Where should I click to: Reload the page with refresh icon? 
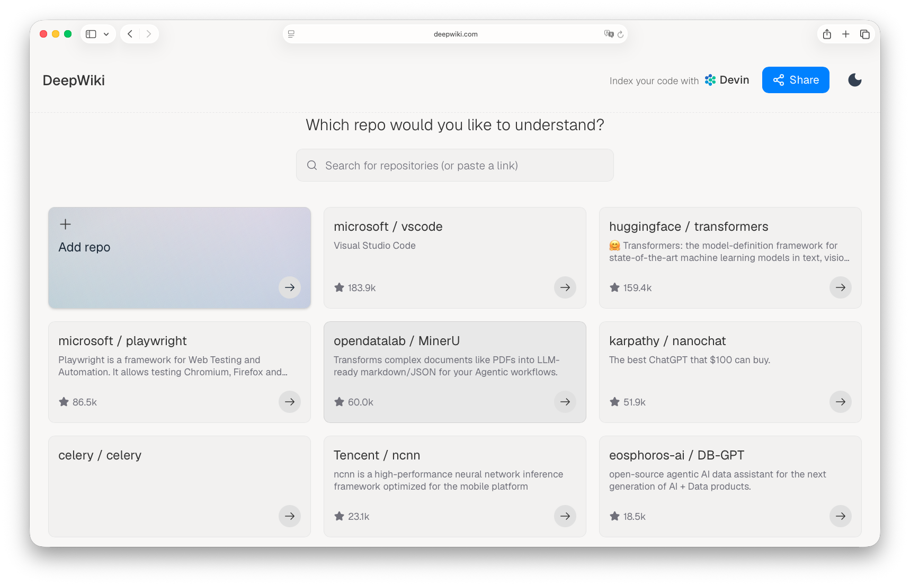(621, 34)
